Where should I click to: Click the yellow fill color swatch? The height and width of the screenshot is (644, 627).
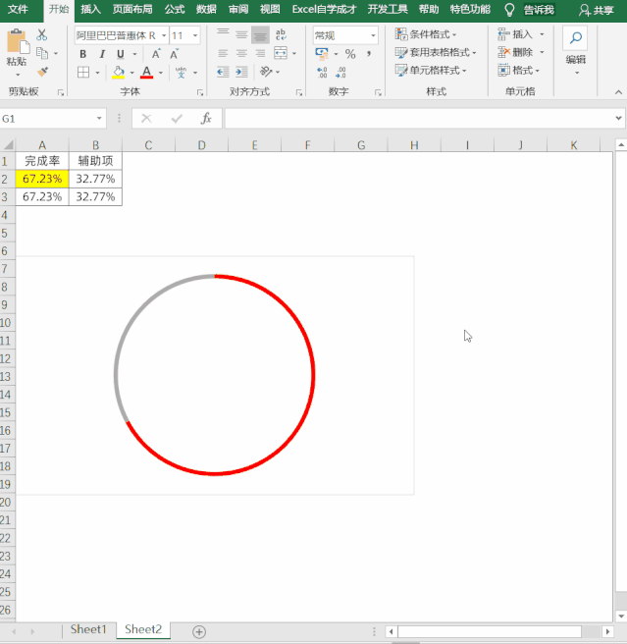pyautogui.click(x=119, y=72)
